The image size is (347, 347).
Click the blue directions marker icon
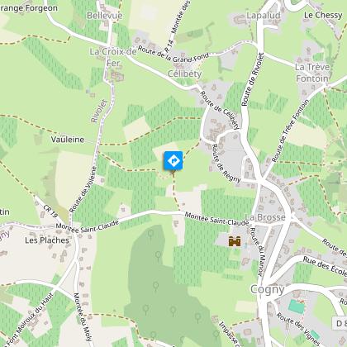pyautogui.click(x=173, y=160)
